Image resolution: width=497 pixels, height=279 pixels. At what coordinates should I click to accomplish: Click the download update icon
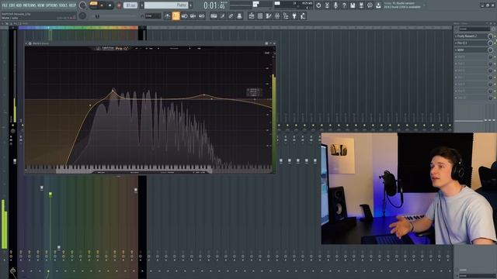(x=378, y=5)
